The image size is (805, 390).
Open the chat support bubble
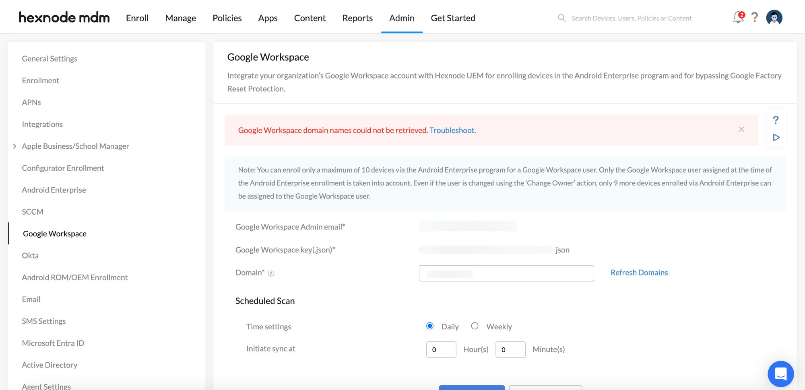coord(780,374)
